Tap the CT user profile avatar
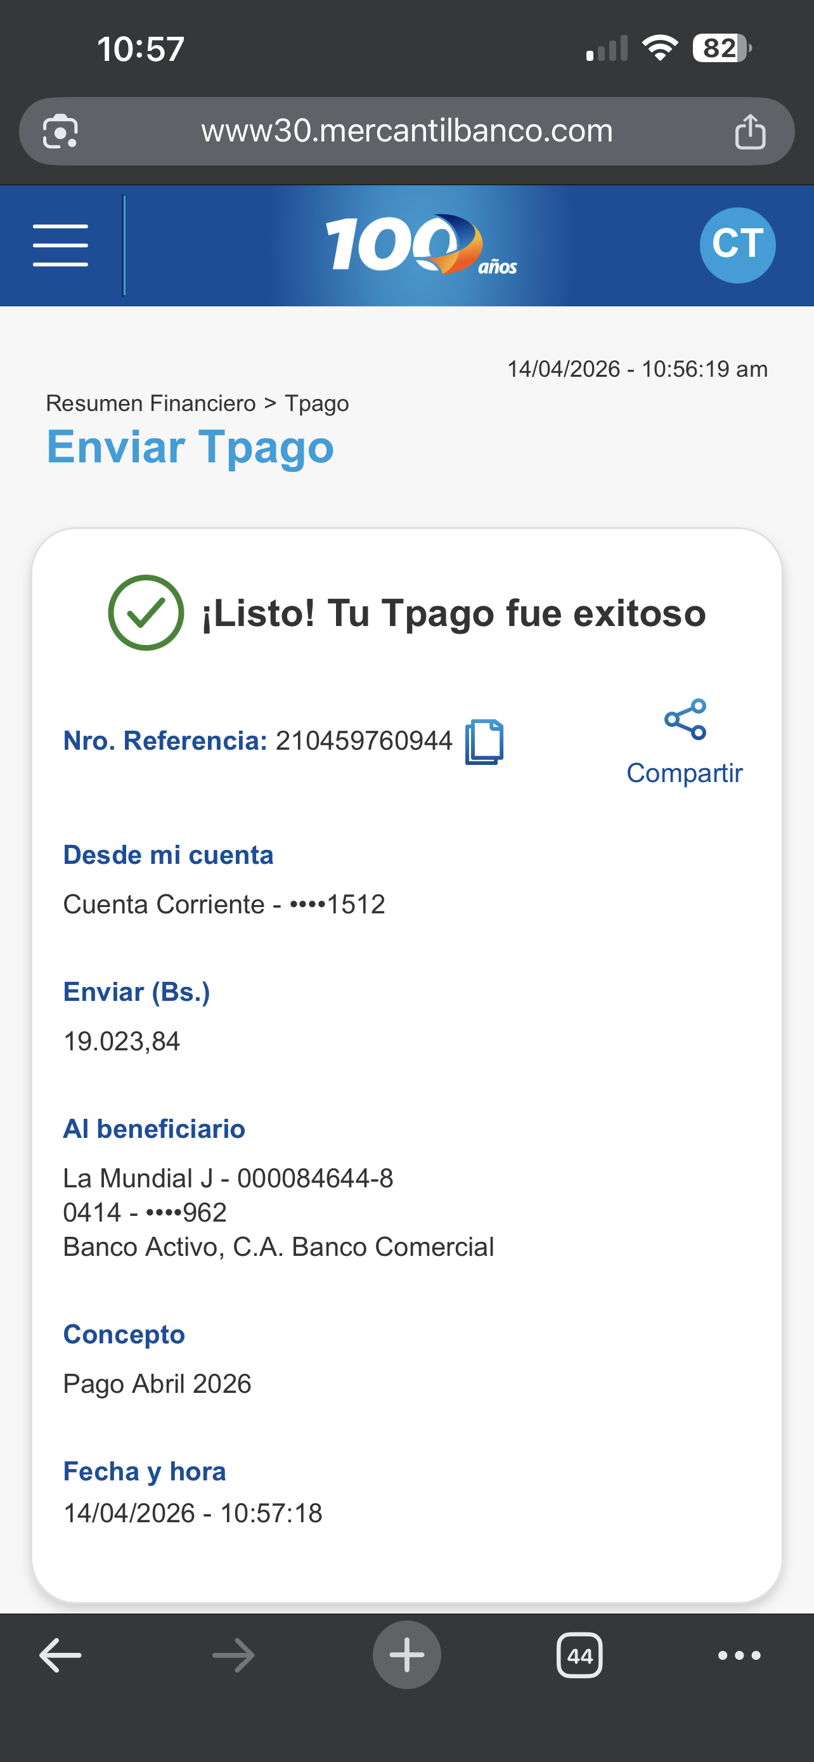 pos(737,245)
